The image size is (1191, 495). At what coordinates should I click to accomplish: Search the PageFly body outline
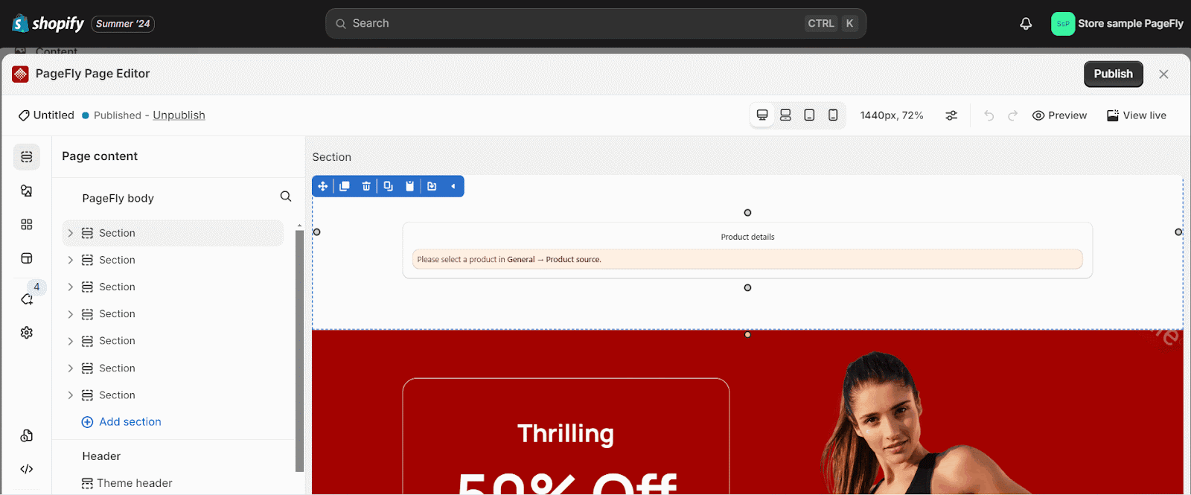285,197
